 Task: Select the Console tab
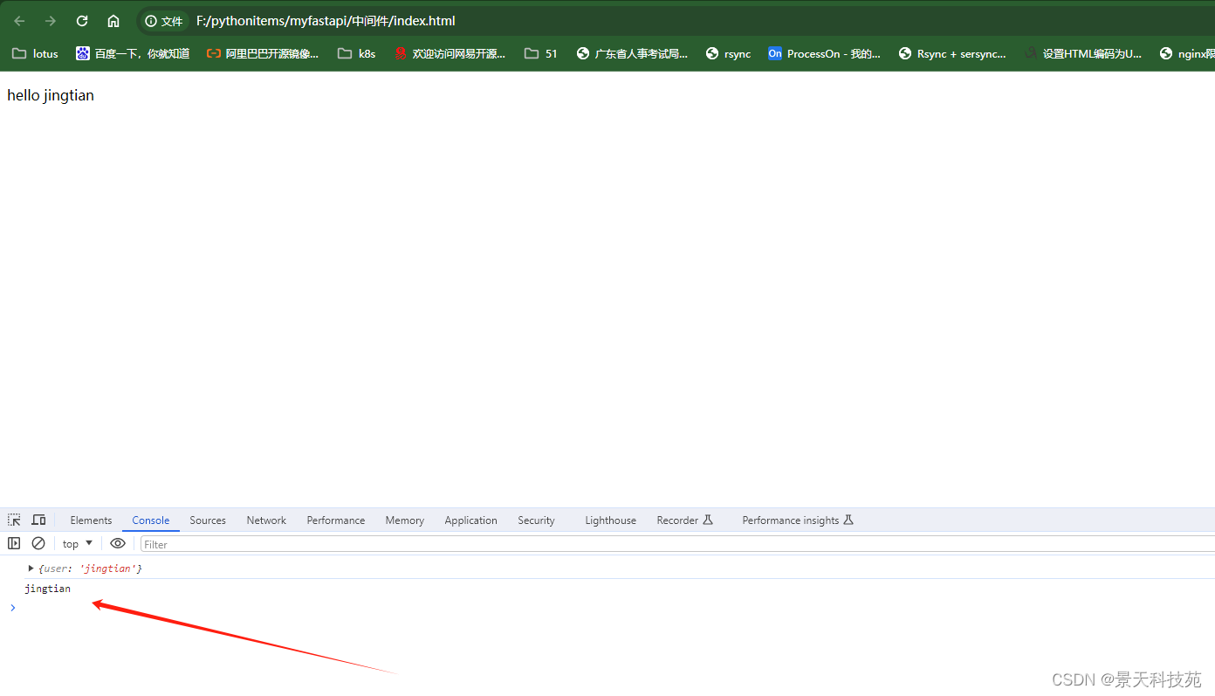coord(151,520)
